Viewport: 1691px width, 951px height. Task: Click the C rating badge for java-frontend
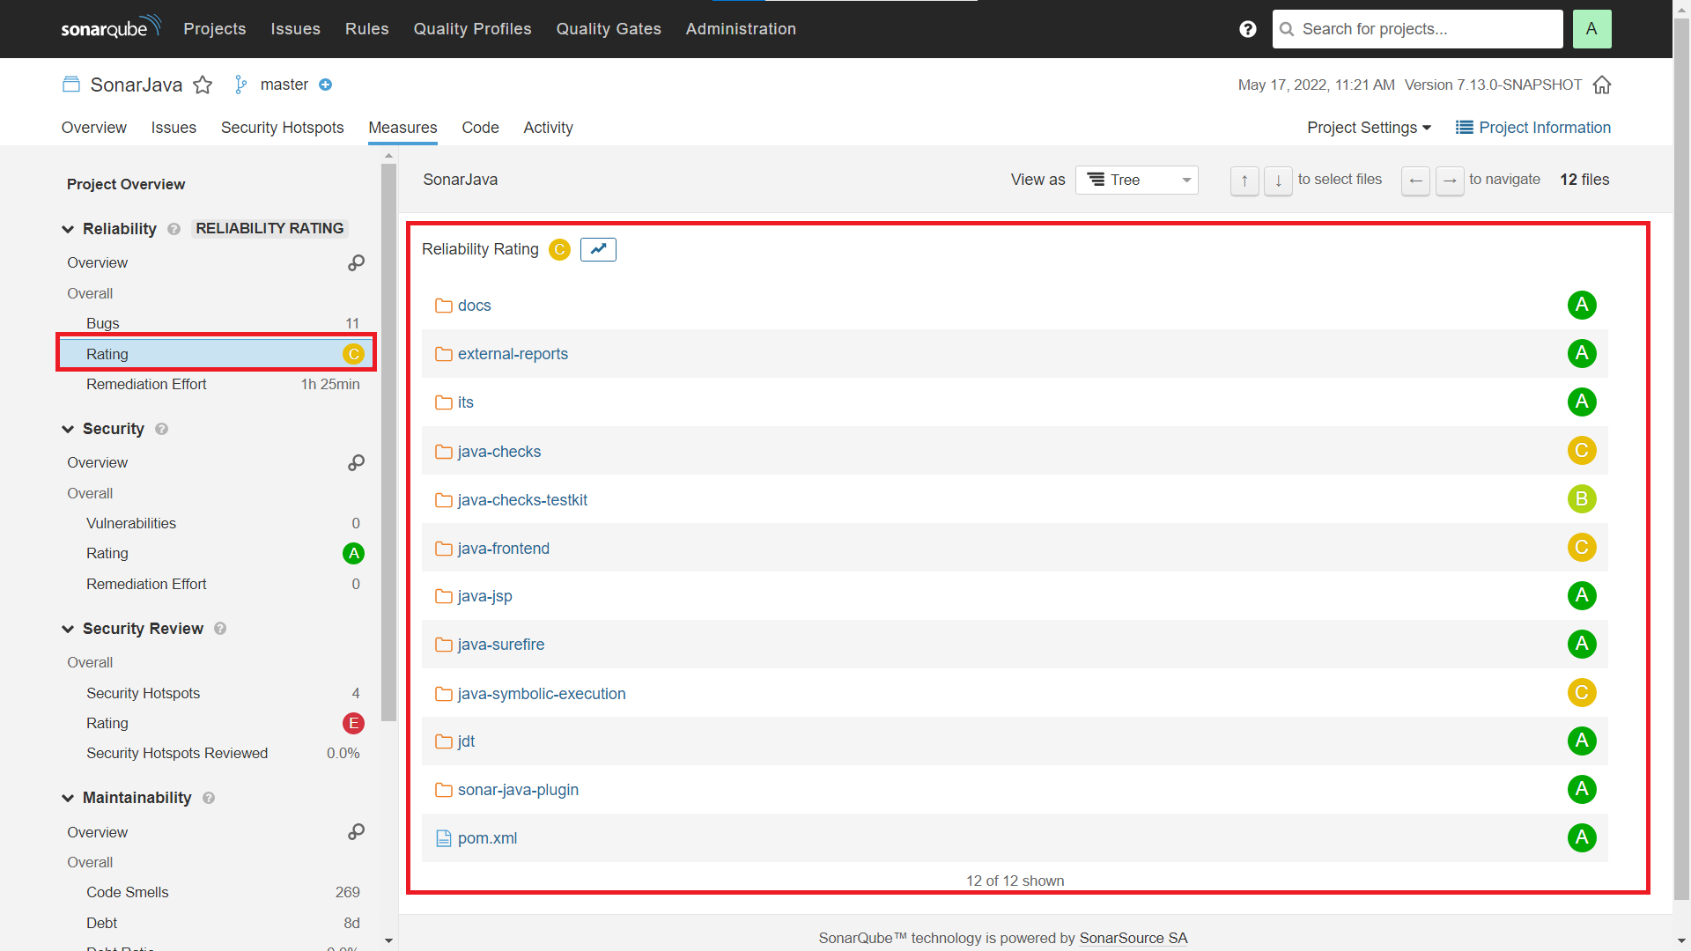(1582, 548)
